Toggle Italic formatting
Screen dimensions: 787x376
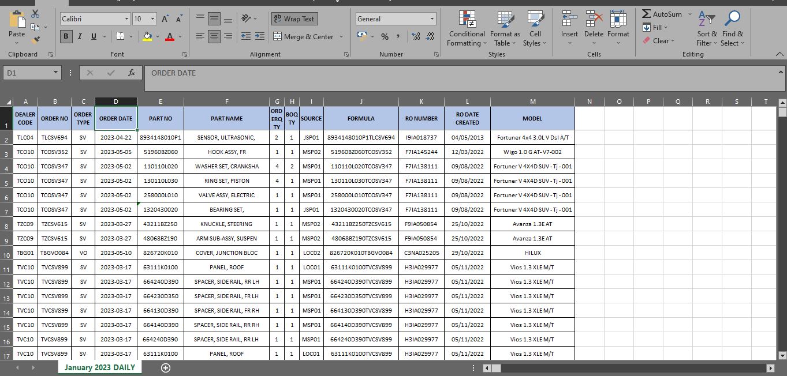coord(80,36)
